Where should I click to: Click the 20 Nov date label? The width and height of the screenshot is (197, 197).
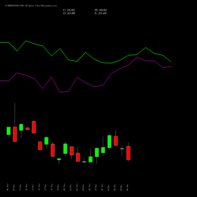64,187
